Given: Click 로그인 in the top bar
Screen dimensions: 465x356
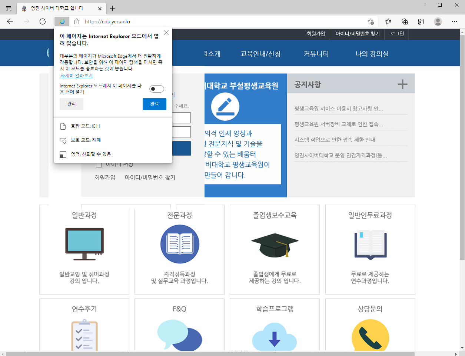Looking at the screenshot, I should click(x=397, y=34).
